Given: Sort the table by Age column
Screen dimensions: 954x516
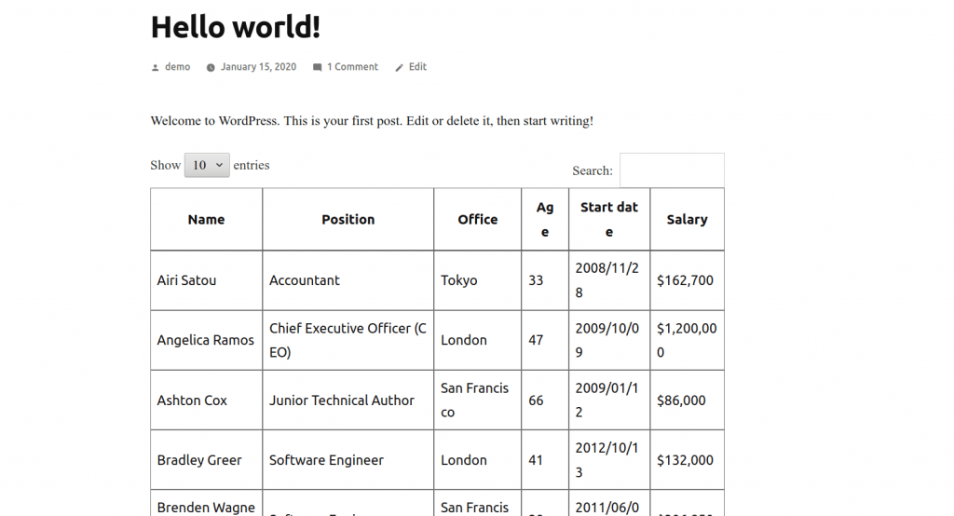Looking at the screenshot, I should 545,219.
